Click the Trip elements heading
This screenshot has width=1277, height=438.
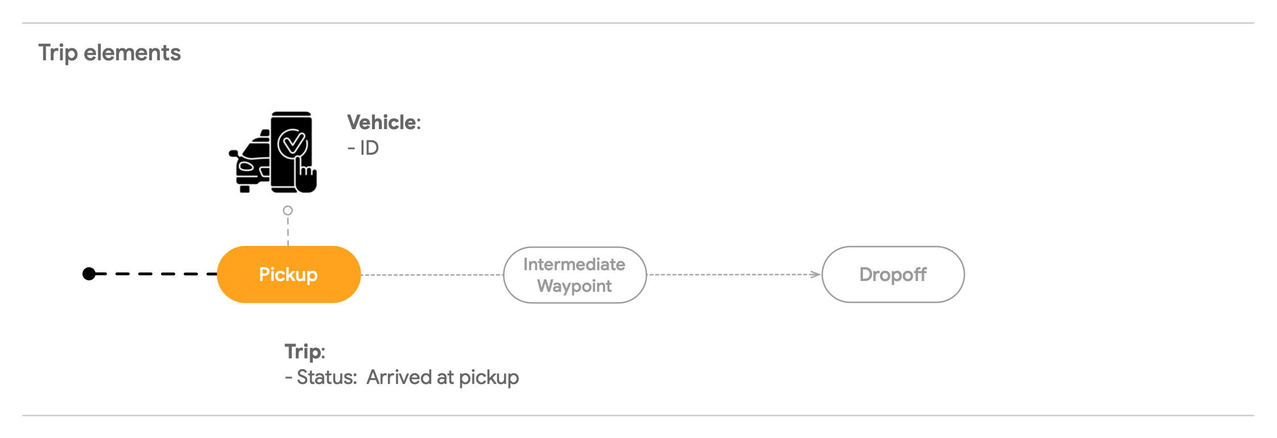pos(109,53)
